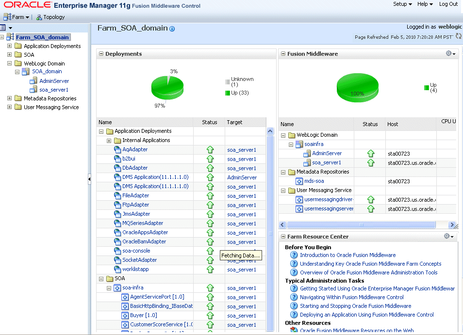Viewport: 463px width, 335px height.
Task: Click Log Out
Action: [x=448, y=4]
